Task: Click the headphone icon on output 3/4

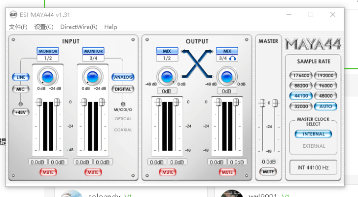Action: (232, 59)
